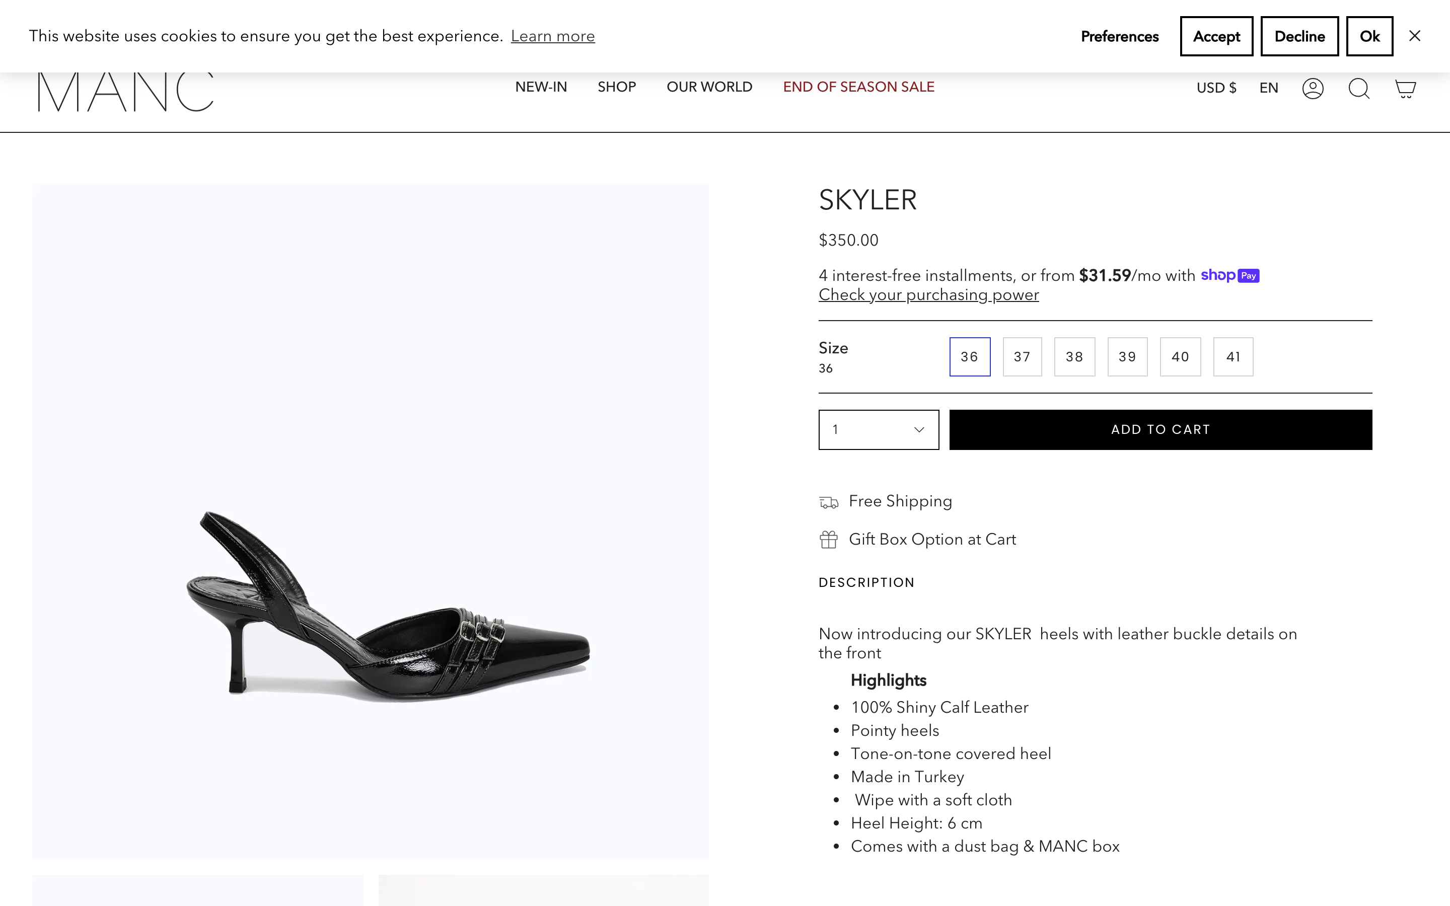
Task: Expand the USD $ currency selector
Action: (x=1216, y=88)
